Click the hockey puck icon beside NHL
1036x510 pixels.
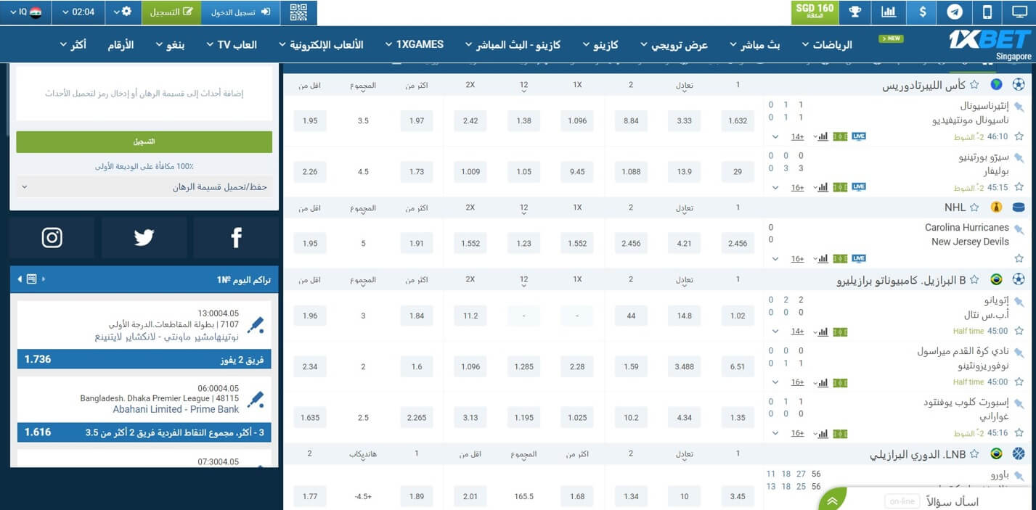tap(1019, 207)
